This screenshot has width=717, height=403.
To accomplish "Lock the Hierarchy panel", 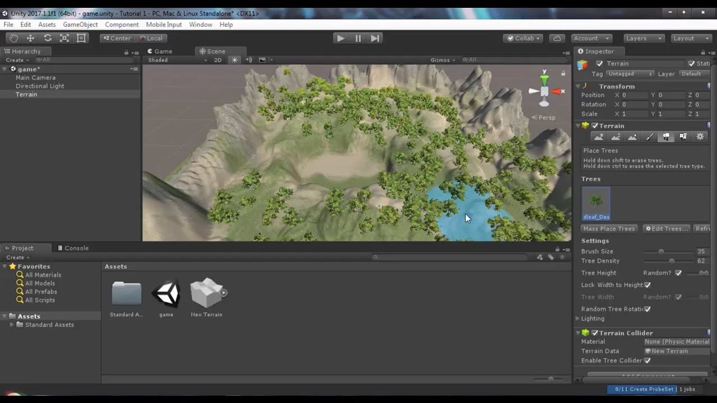I will click(x=127, y=52).
